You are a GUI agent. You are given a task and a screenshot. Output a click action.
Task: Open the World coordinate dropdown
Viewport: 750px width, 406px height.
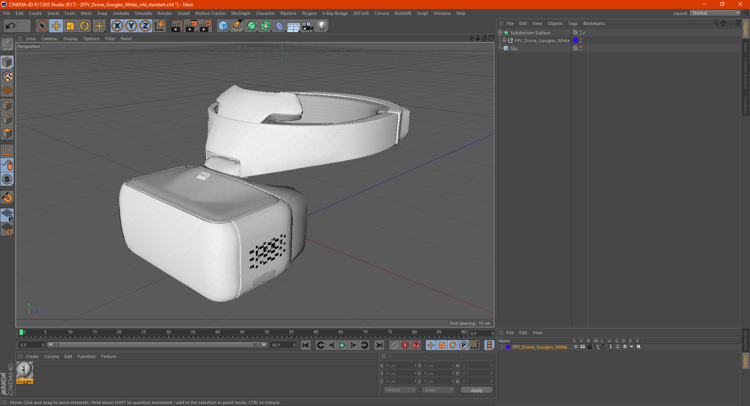click(x=400, y=390)
